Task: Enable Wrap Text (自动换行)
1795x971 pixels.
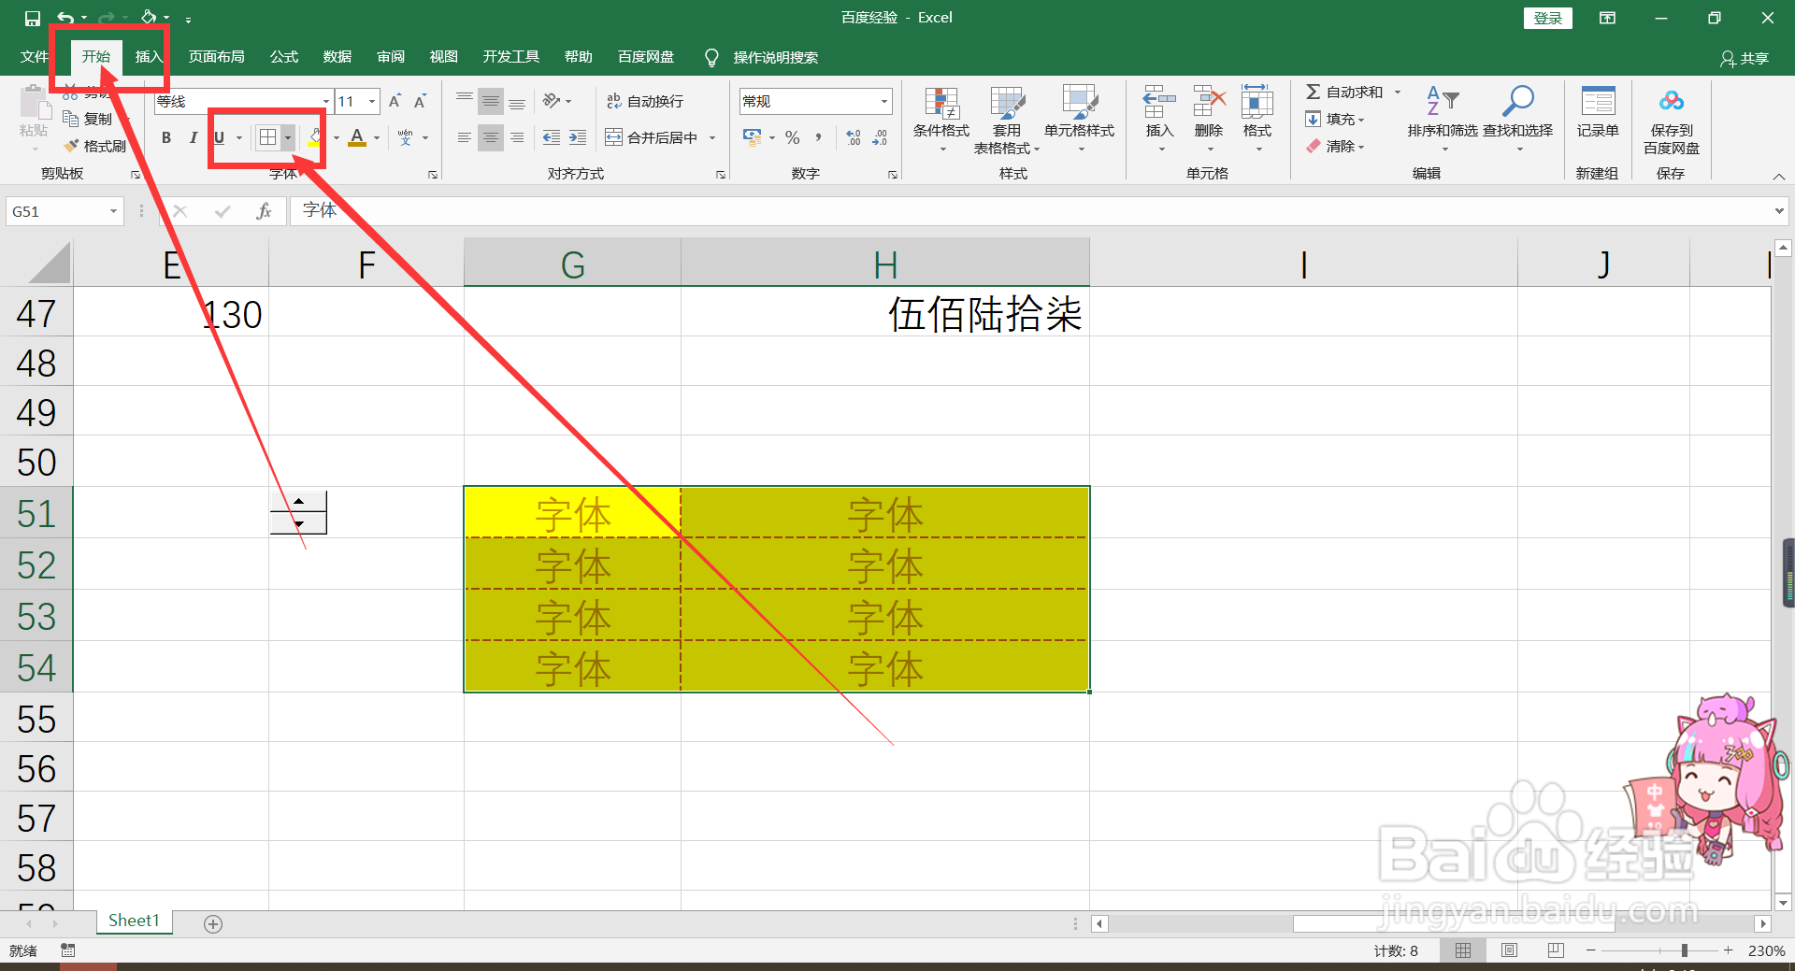Action: [x=645, y=101]
